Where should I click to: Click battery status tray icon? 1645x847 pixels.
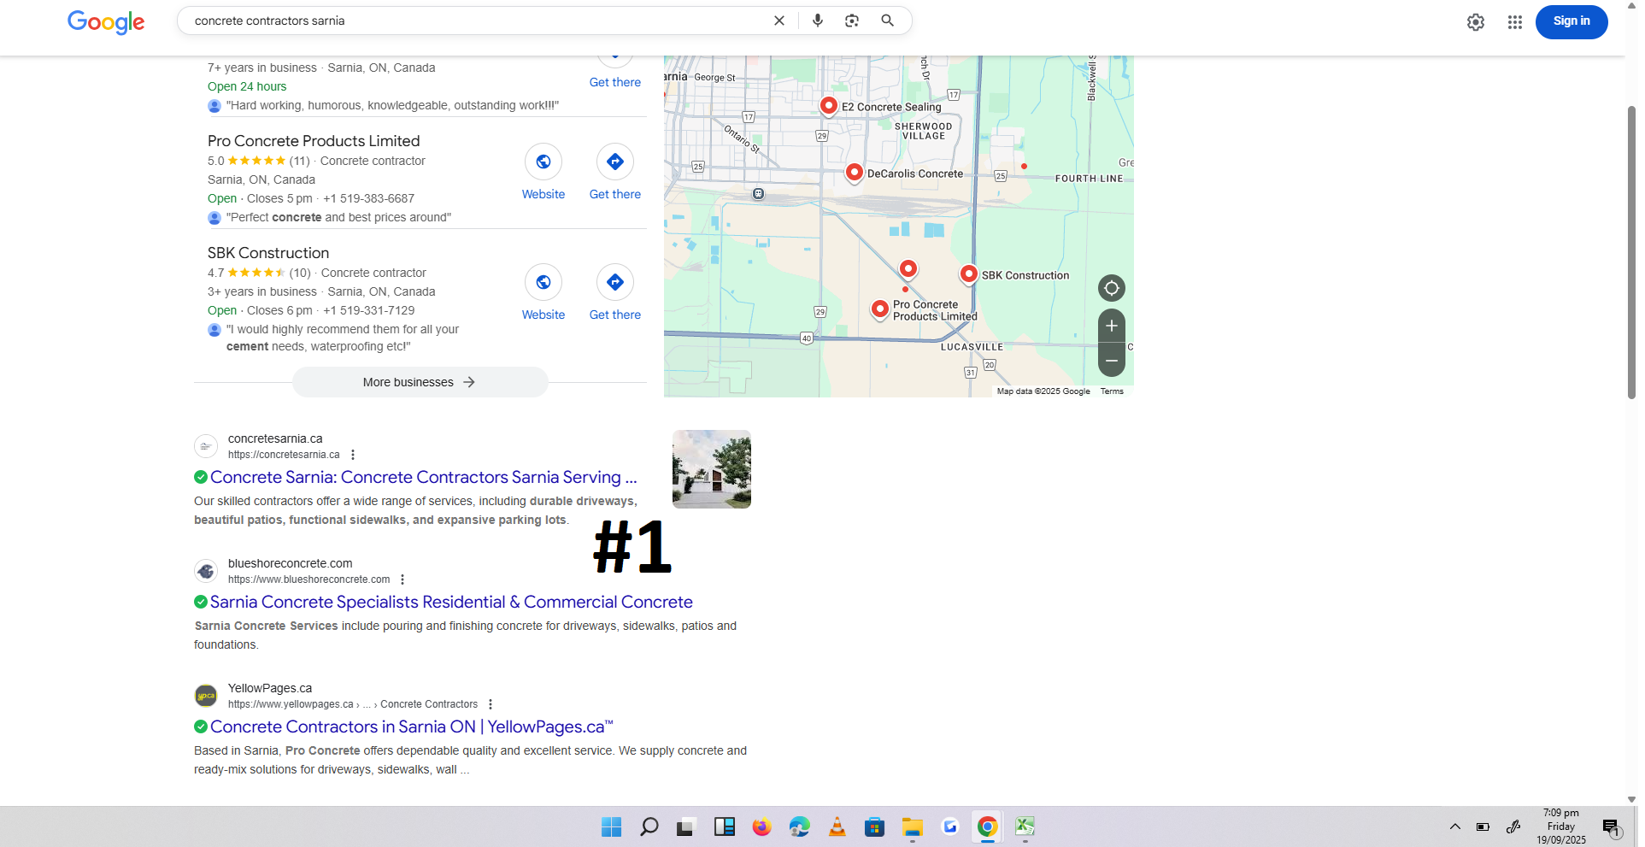1483,826
